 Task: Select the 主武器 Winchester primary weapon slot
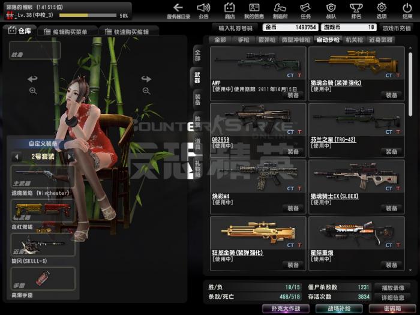(43, 176)
